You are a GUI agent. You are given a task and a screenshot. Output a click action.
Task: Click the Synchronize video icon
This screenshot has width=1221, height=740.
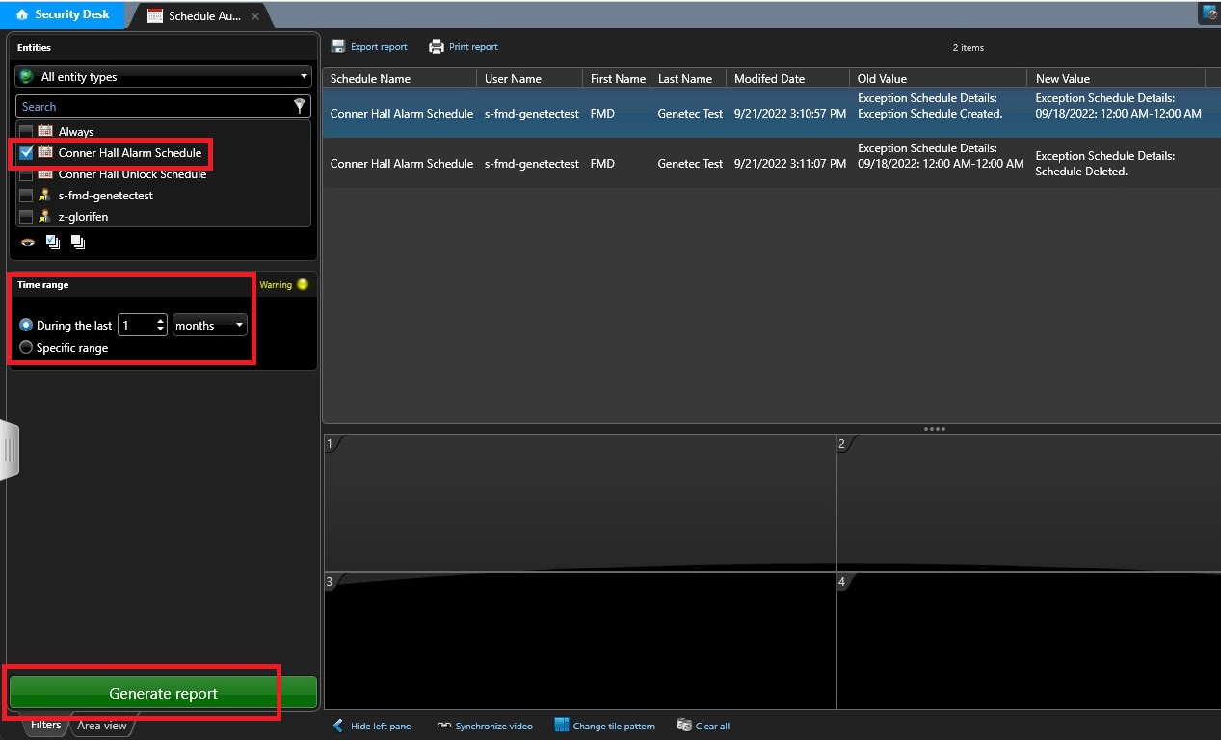pos(443,726)
